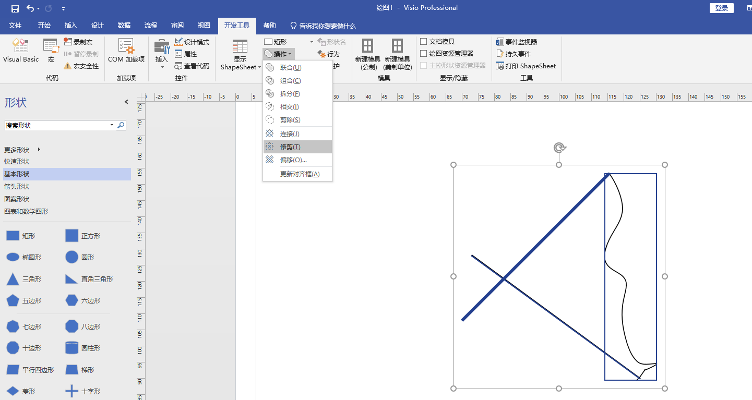This screenshot has width=752, height=400.
Task: Click 打印 ShapeSheet
Action: coord(526,66)
